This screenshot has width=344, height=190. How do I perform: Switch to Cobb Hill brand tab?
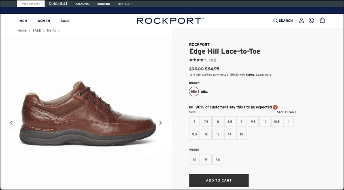click(58, 4)
